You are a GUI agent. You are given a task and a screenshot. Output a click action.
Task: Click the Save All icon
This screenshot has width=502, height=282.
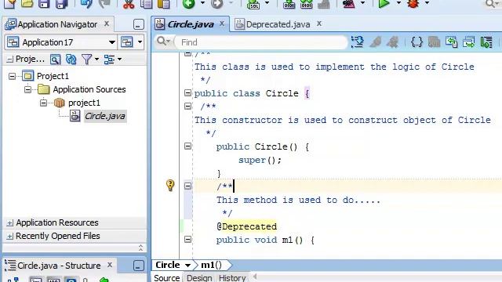tap(61, 4)
